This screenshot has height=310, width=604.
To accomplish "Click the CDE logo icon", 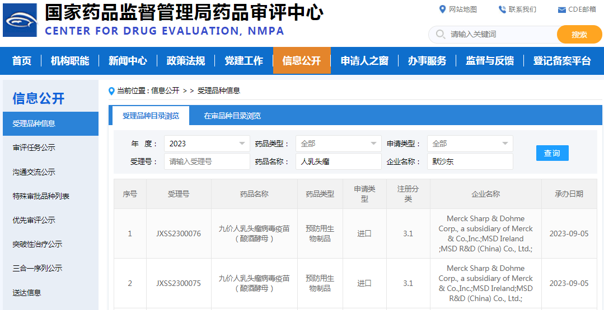I will coord(20,20).
